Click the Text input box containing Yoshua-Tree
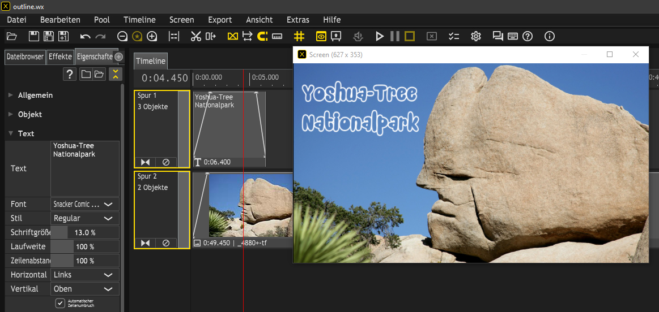The image size is (659, 312). point(85,168)
